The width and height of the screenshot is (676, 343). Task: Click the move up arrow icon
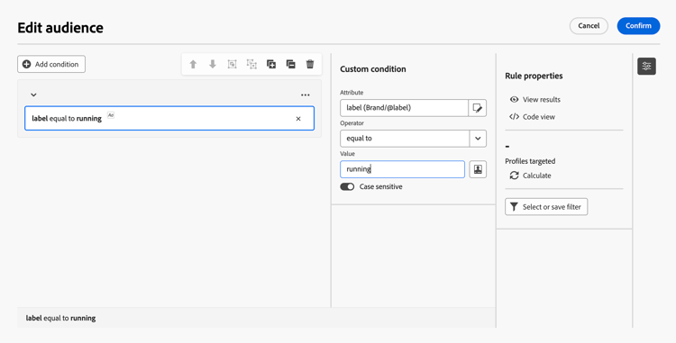(x=193, y=64)
